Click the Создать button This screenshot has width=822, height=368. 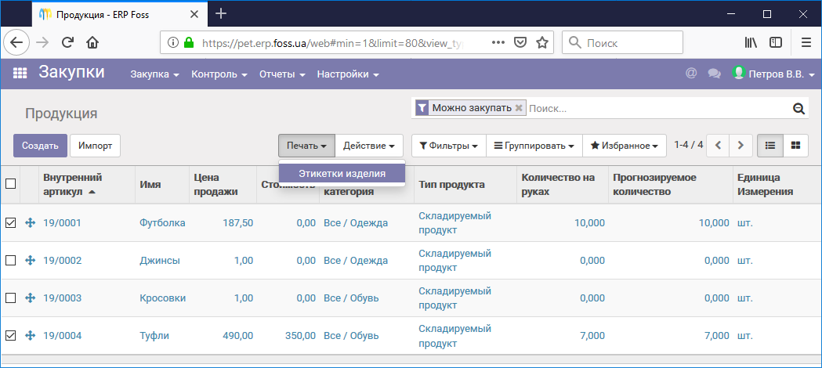coord(41,146)
